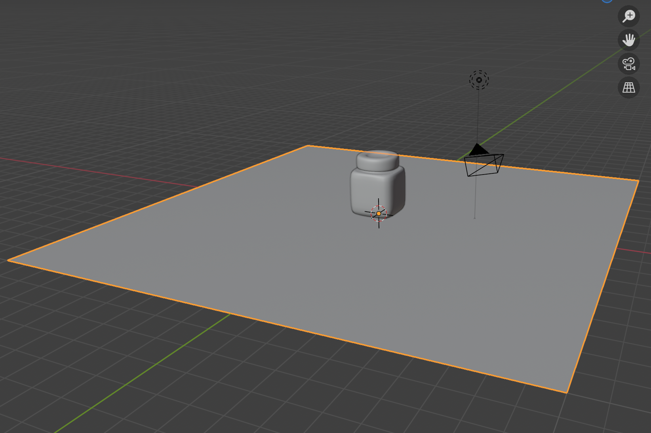Viewport: 651px width, 433px height.
Task: Click the camera's black up-arrow triangle
Action: pyautogui.click(x=478, y=150)
